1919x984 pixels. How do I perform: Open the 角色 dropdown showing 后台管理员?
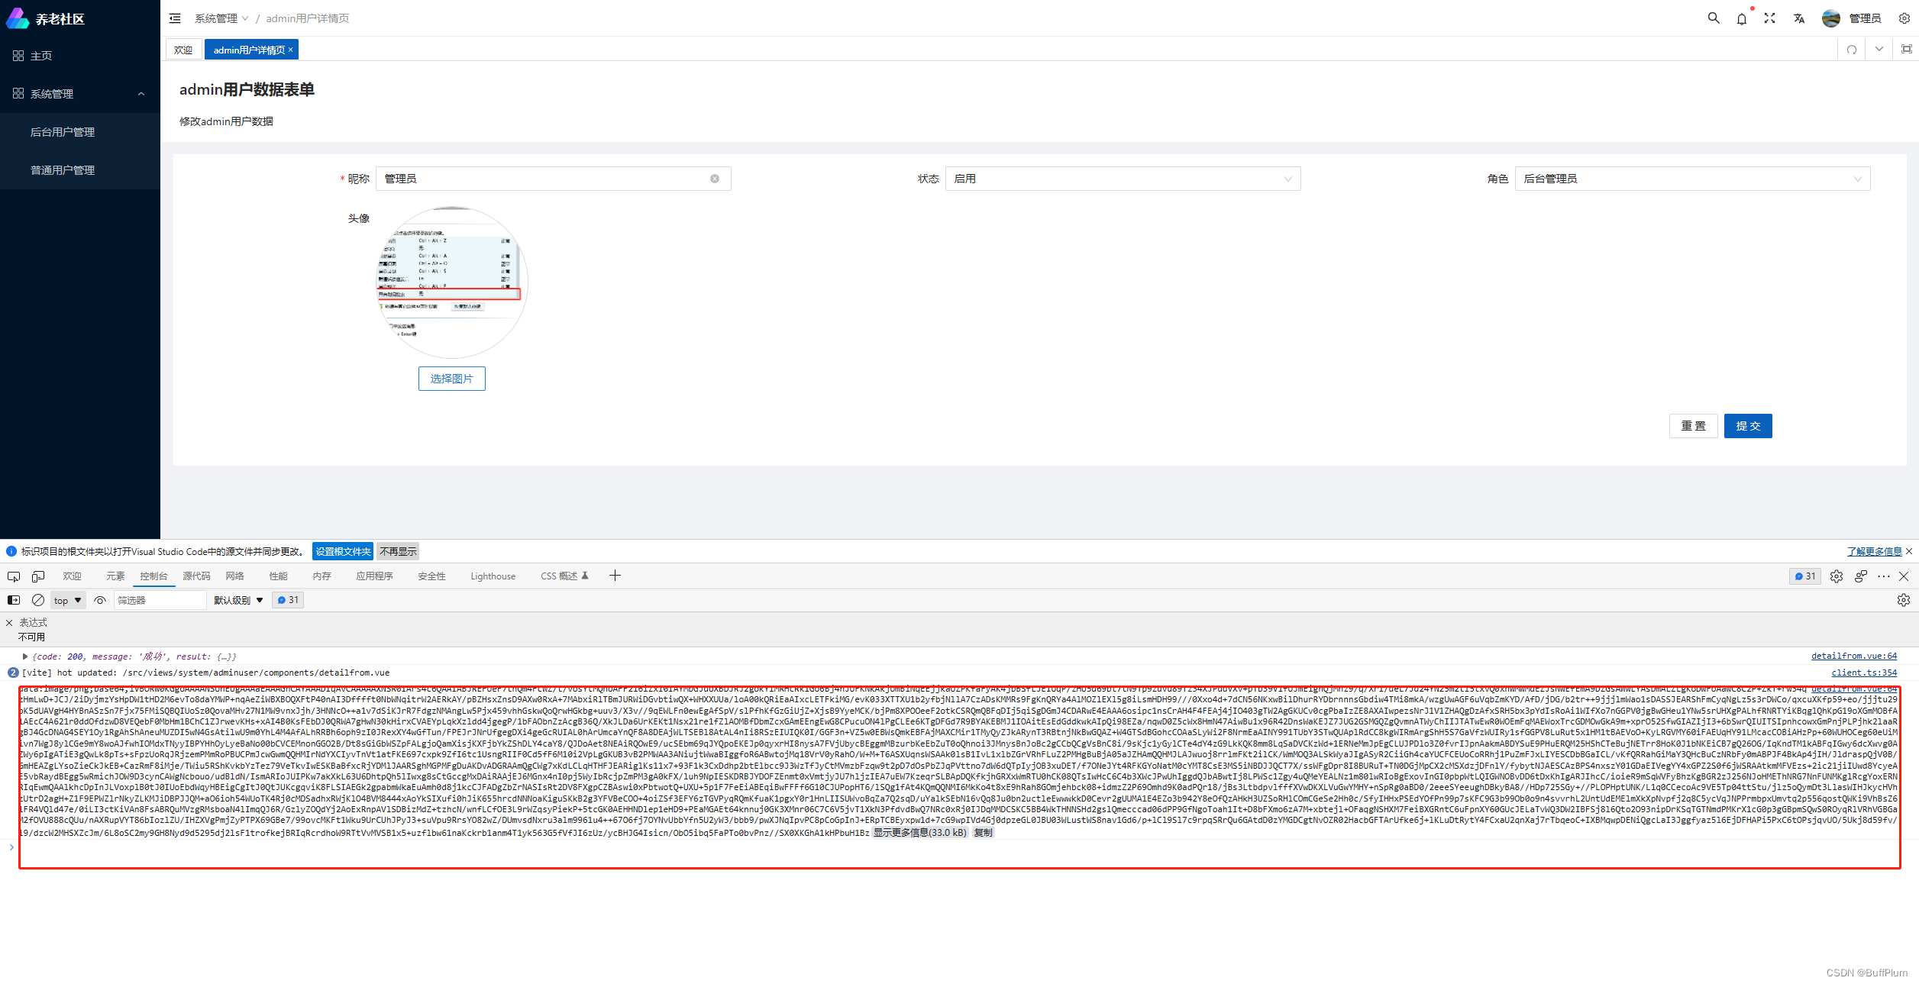(x=1691, y=178)
